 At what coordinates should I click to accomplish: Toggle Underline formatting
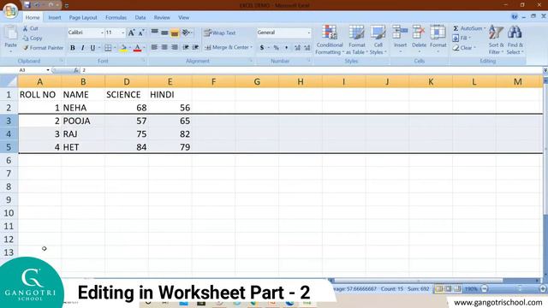coord(92,48)
